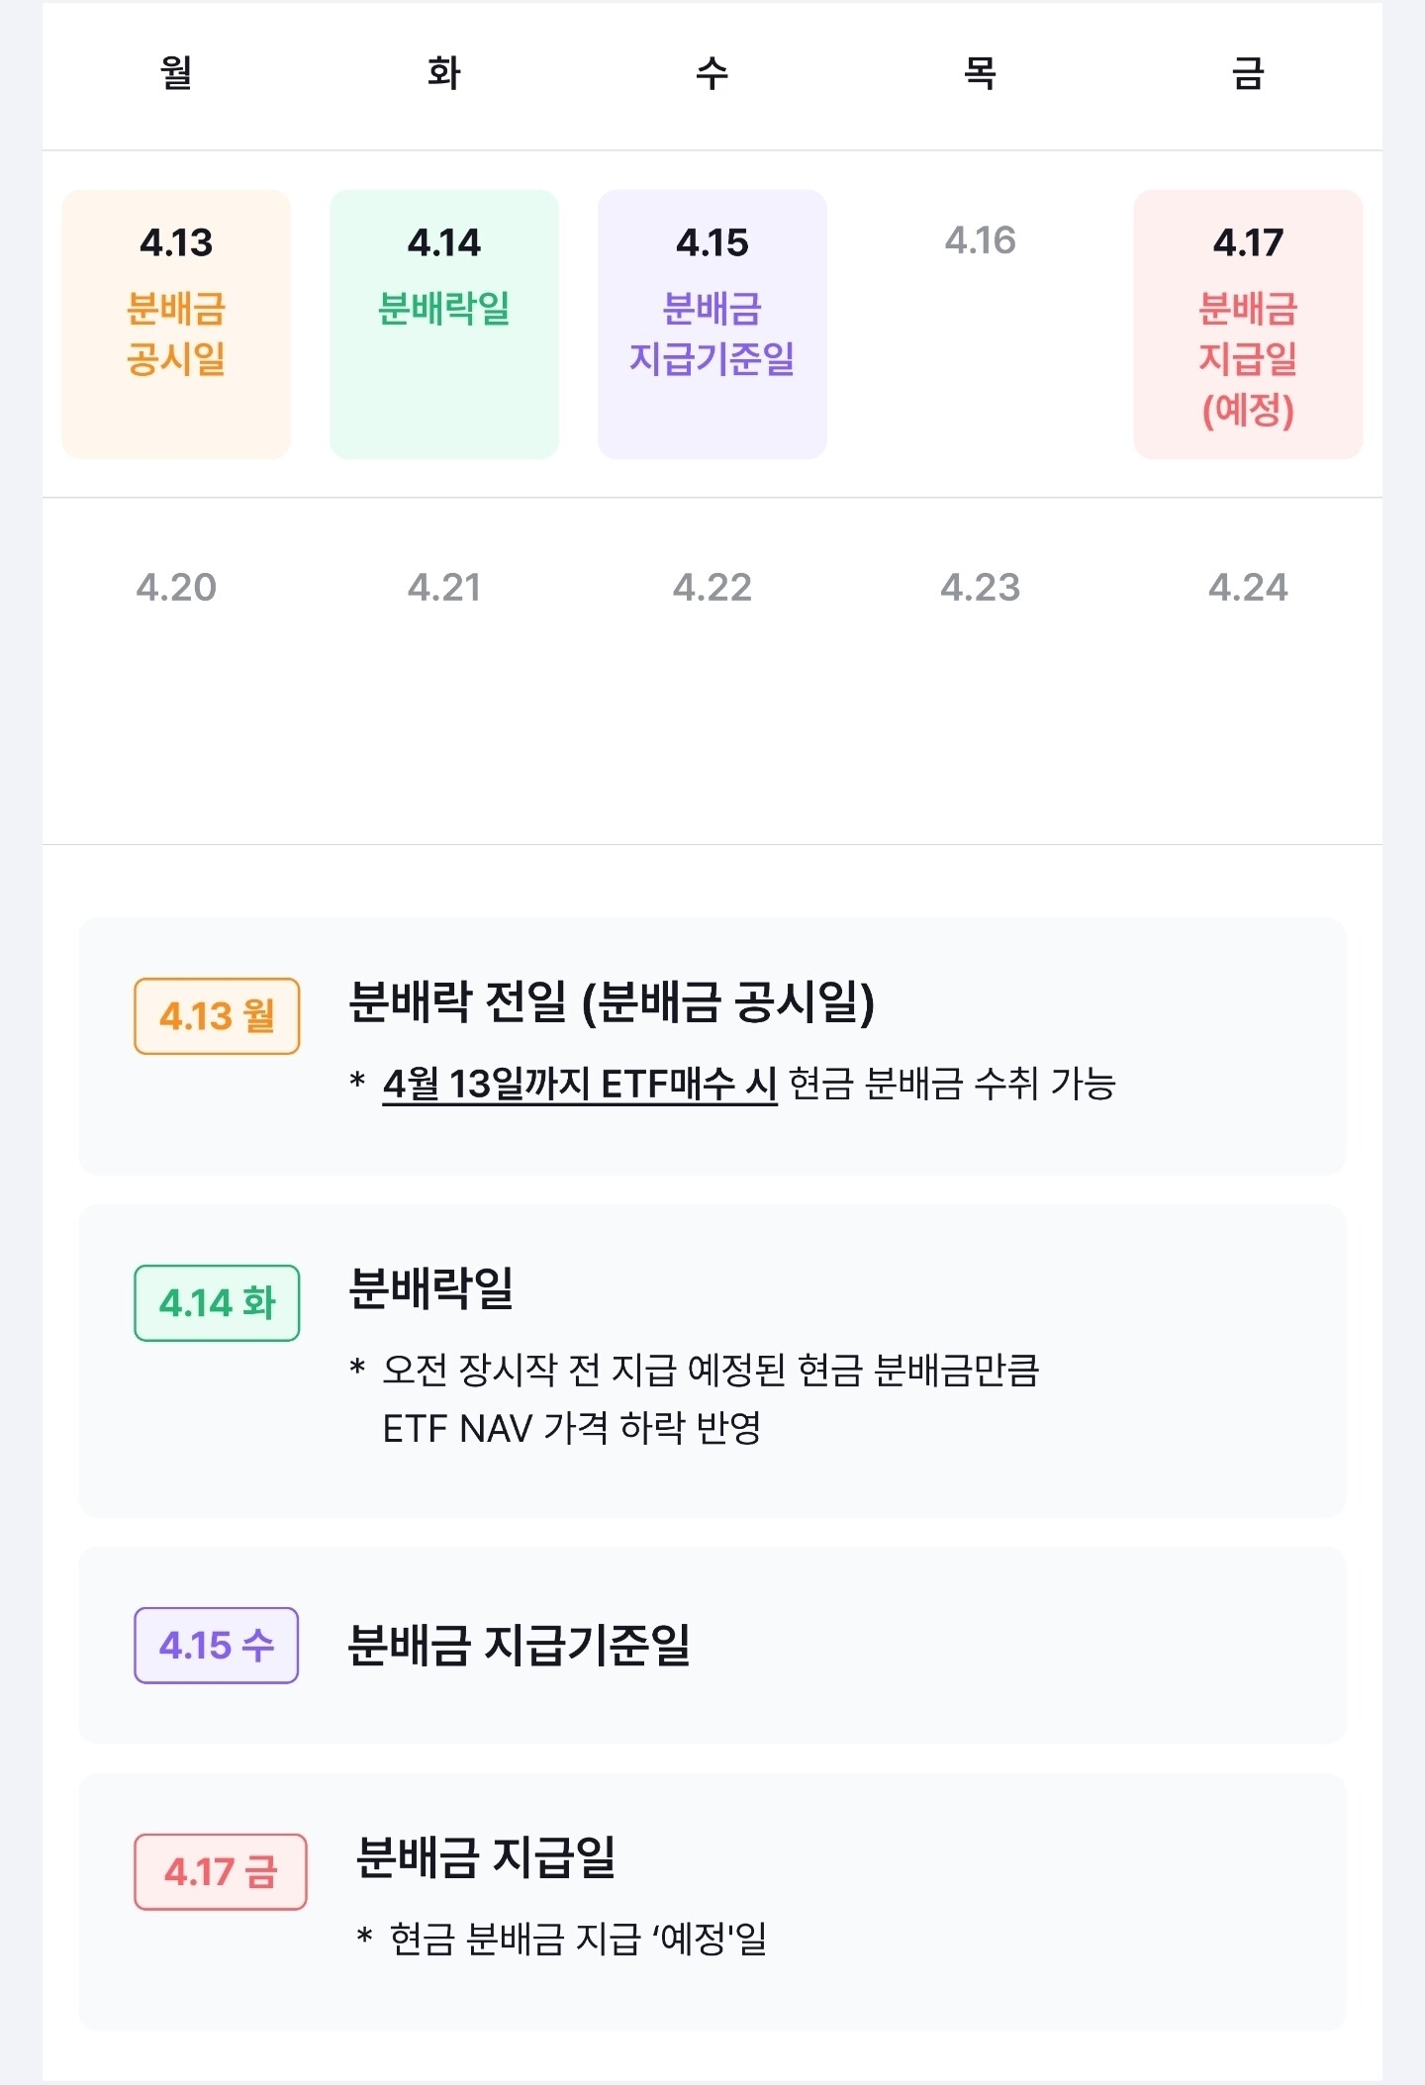Viewport: 1425px width, 2085px height.
Task: Select the green 4.14 분배락일 calendar cell
Action: (443, 324)
